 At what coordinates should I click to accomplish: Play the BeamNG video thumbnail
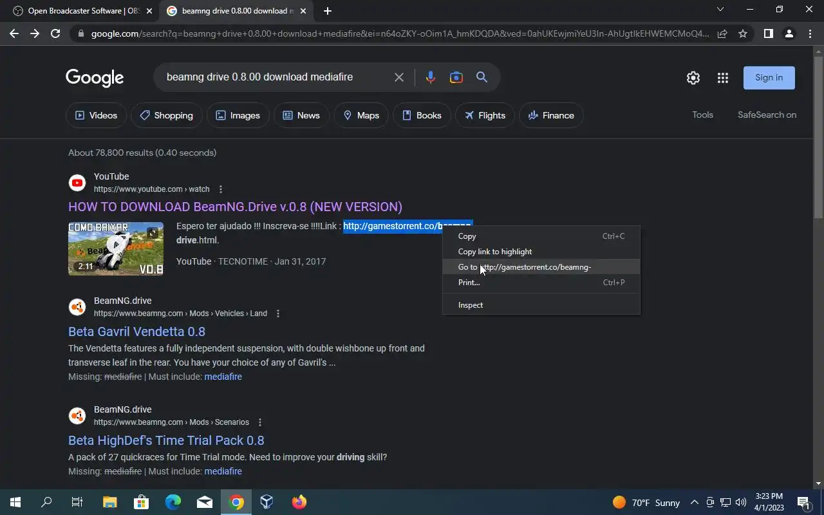(116, 248)
